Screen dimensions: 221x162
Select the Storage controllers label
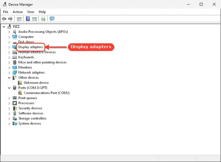coord(32,119)
